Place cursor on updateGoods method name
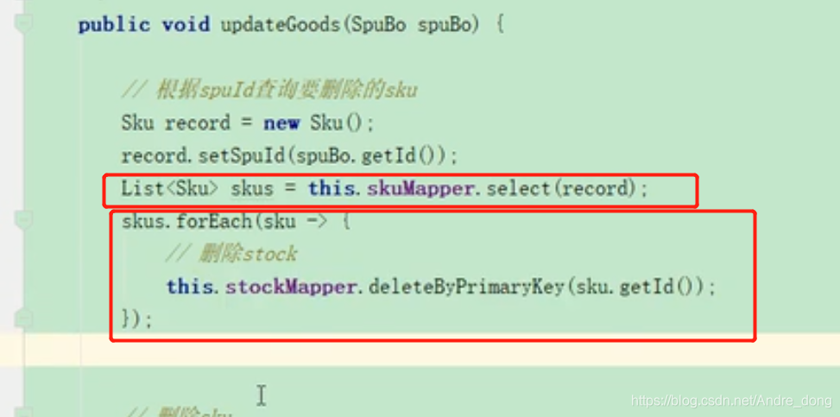Image resolution: width=840 pixels, height=417 pixels. 281,25
